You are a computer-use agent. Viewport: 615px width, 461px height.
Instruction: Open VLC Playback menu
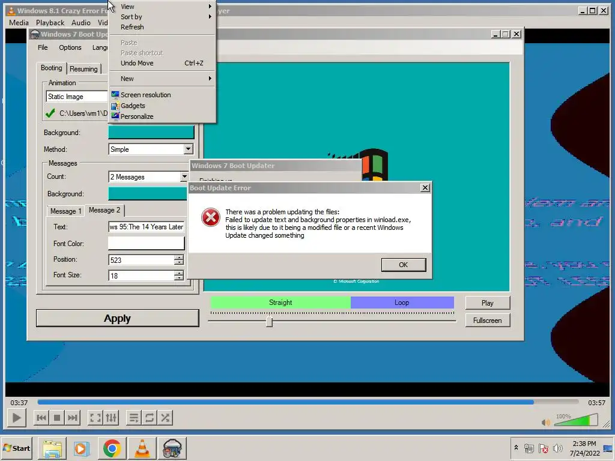[x=50, y=23]
